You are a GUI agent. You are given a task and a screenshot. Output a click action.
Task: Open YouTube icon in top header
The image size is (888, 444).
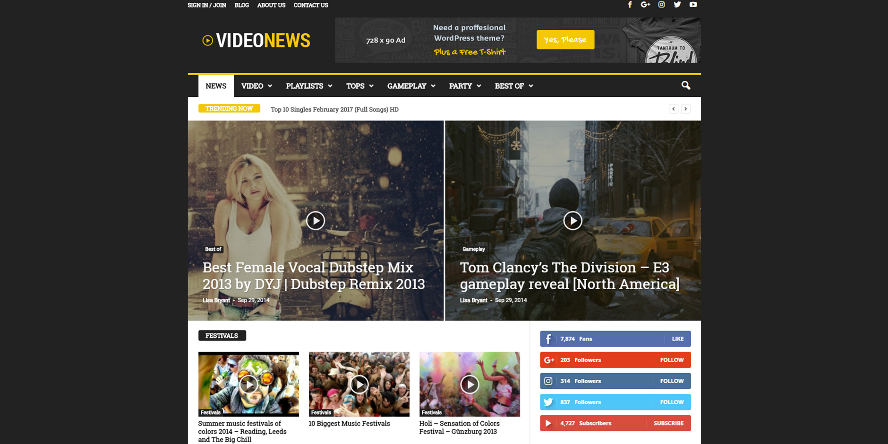click(693, 5)
